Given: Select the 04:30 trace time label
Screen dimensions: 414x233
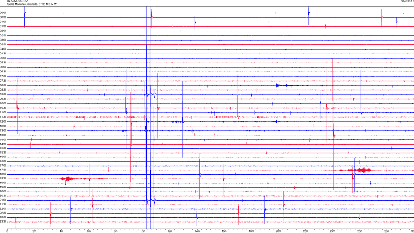Looking at the screenshot, I should pyautogui.click(x=3, y=54).
